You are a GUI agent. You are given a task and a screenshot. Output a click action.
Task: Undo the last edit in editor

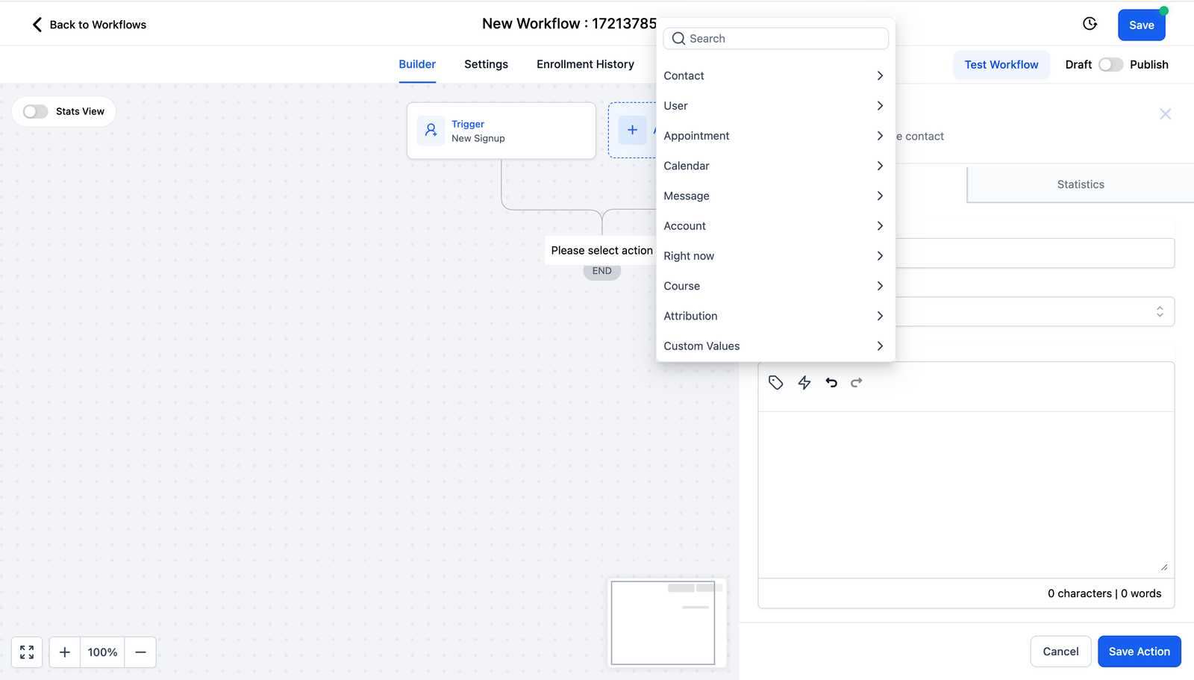coord(831,383)
